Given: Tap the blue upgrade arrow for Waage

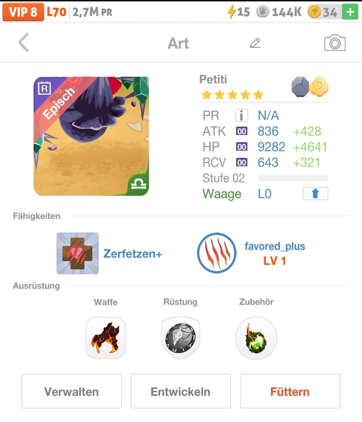Looking at the screenshot, I should pos(314,194).
